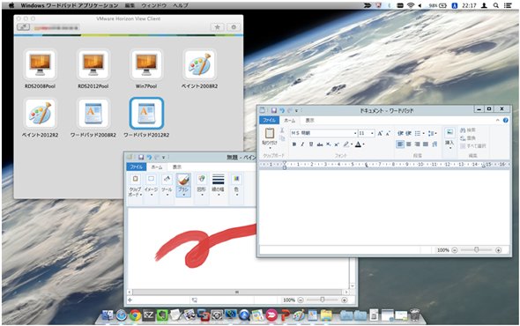Launch the ワードパッド2008R2 application icon
The width and height of the screenshot is (520, 326).
[x=93, y=114]
